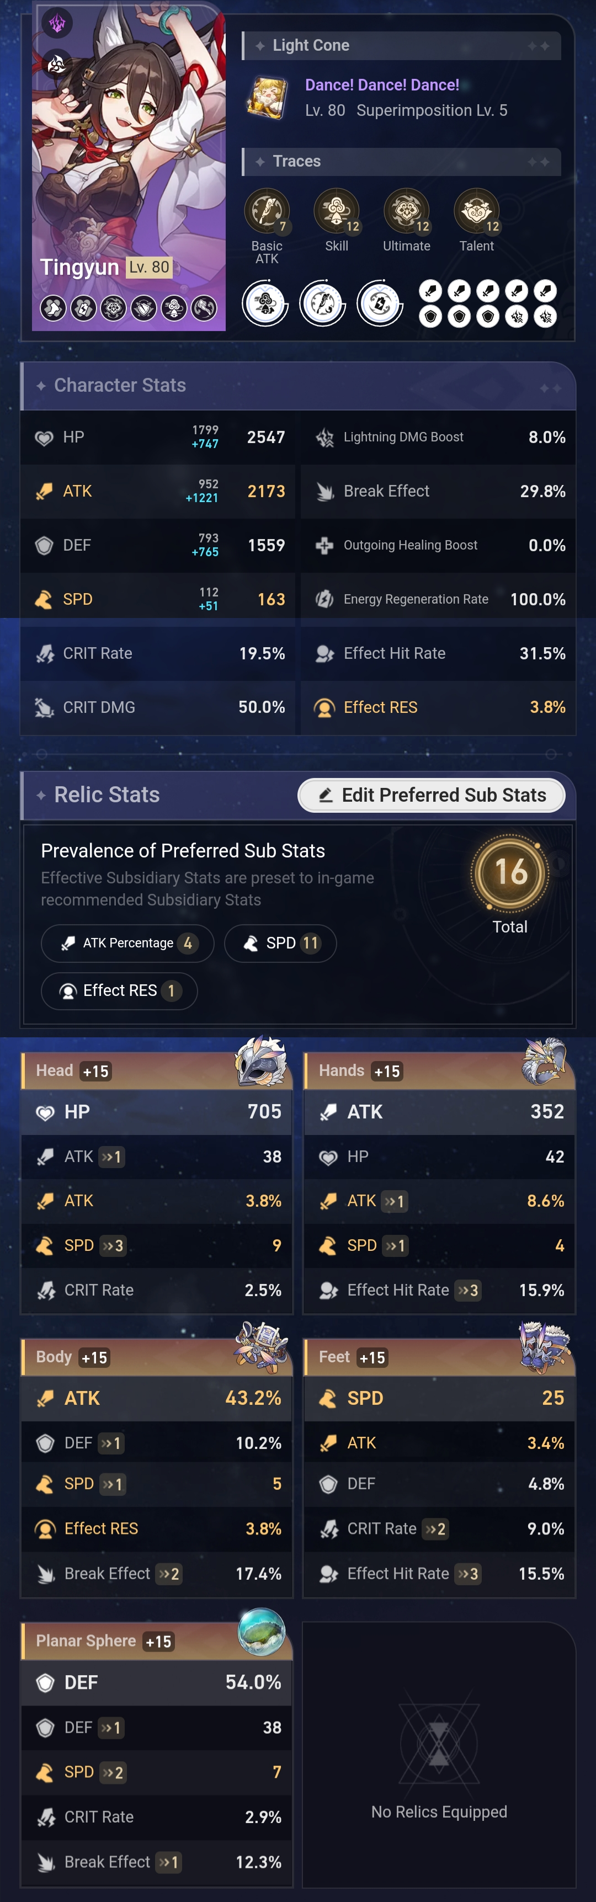This screenshot has height=1902, width=596.
Task: Click the Basic ATK trace icon
Action: click(x=267, y=211)
